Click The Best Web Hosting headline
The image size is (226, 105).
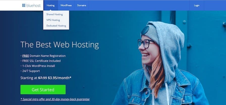(60, 45)
